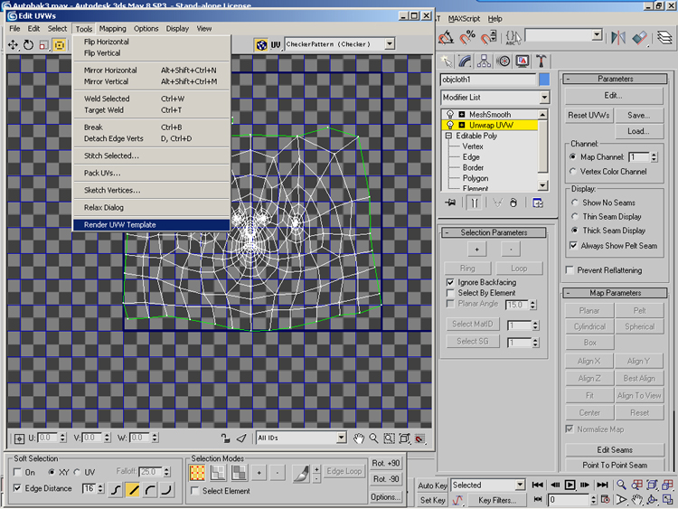
Task: Click the pin stack icon
Action: click(449, 203)
